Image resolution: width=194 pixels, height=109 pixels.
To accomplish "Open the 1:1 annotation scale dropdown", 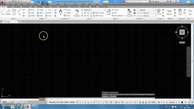I will pyautogui.click(x=152, y=102).
